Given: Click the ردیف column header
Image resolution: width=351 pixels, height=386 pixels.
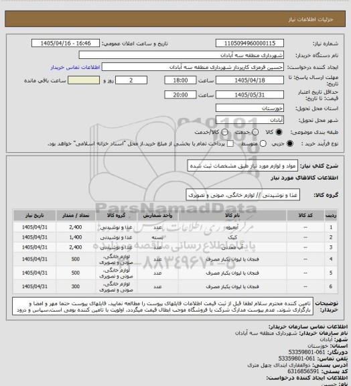Looking at the screenshot, I should click(x=331, y=215).
